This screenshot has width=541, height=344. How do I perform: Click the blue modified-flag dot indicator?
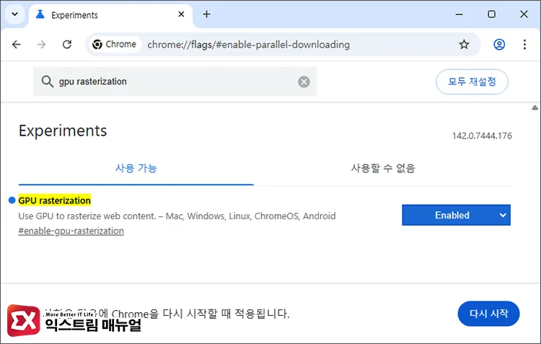[12, 200]
